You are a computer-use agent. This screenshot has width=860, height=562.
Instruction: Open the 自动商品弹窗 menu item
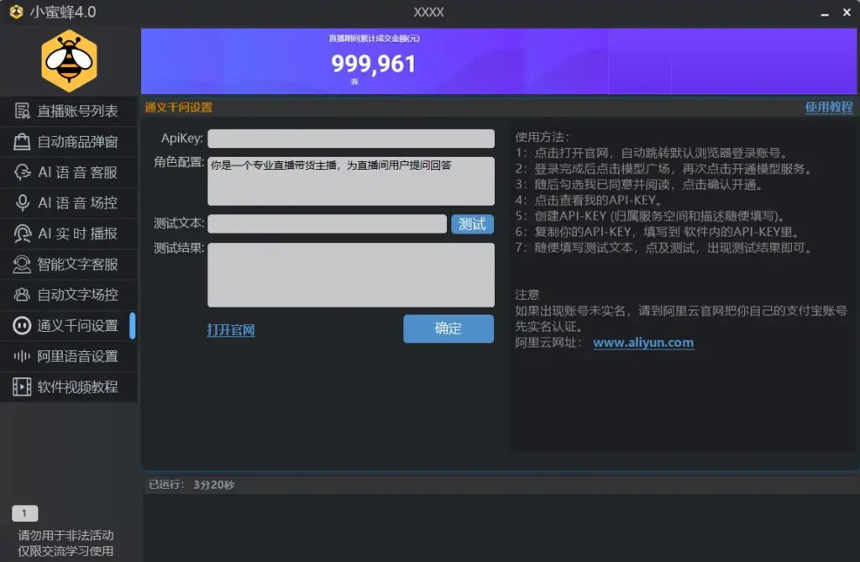pos(69,142)
